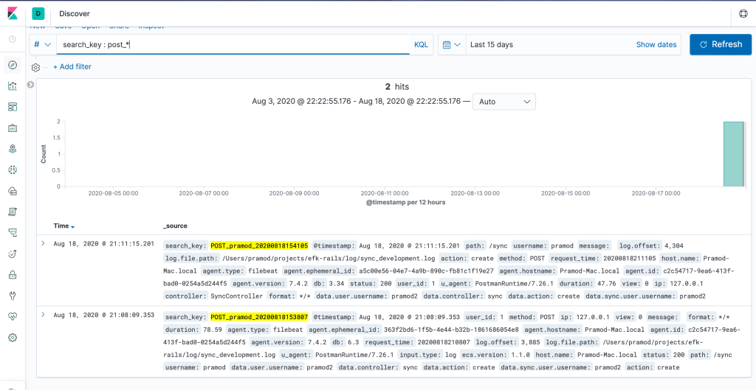The width and height of the screenshot is (756, 390).
Task: Open Management gear in sidebar
Action: point(13,338)
